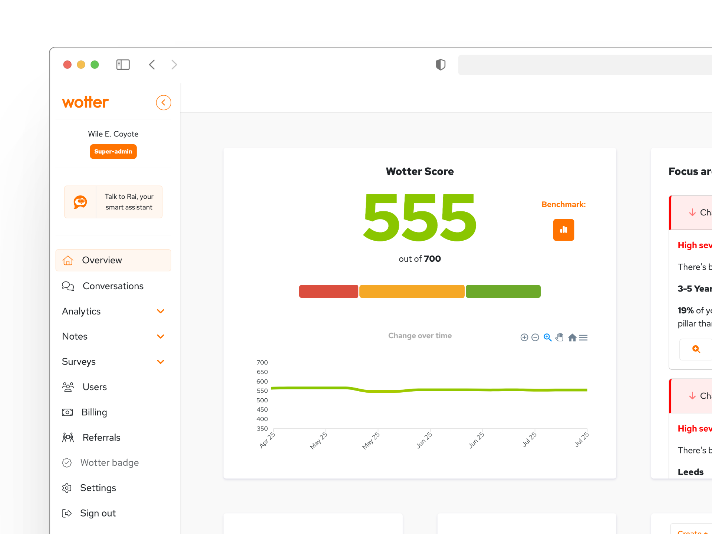The width and height of the screenshot is (712, 534).
Task: Open the chart hamburger menu
Action: (583, 337)
